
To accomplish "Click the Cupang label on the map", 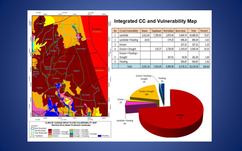I will (x=39, y=88).
